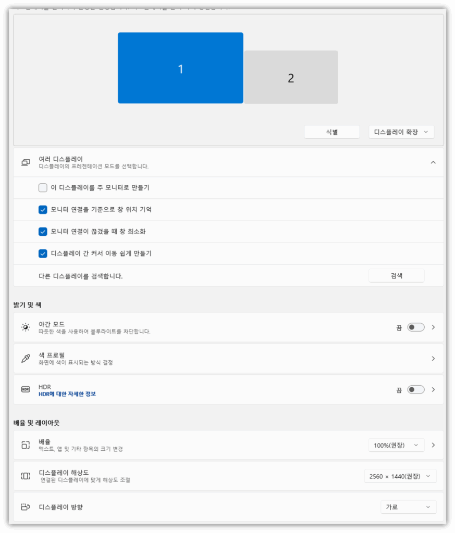Click the scale (배율) icon
The height and width of the screenshot is (533, 455).
click(25, 445)
